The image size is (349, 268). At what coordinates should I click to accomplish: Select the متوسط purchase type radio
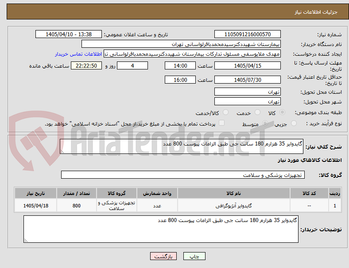click(265, 123)
